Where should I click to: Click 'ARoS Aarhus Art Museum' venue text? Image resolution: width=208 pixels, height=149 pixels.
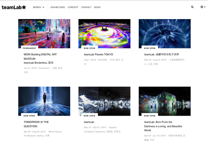click(x=43, y=134)
